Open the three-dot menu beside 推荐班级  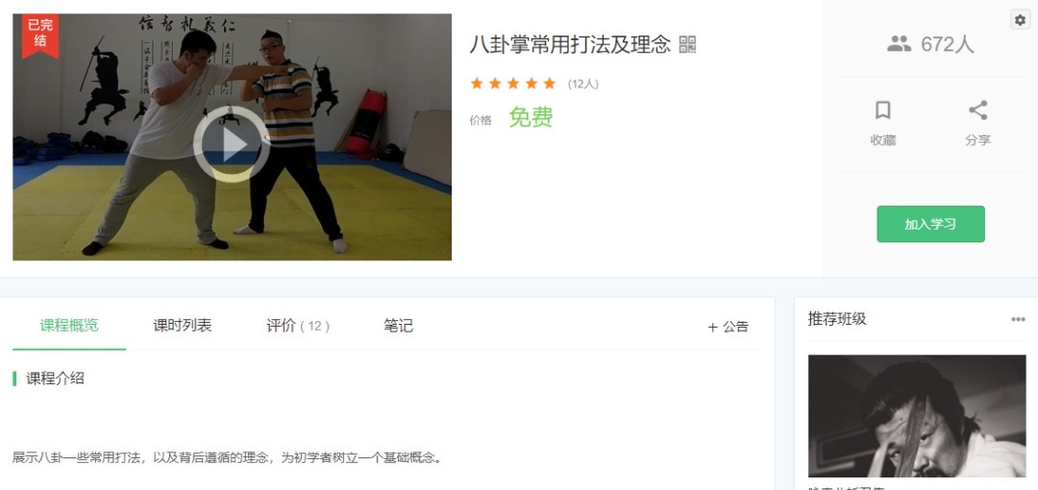coord(1018,319)
